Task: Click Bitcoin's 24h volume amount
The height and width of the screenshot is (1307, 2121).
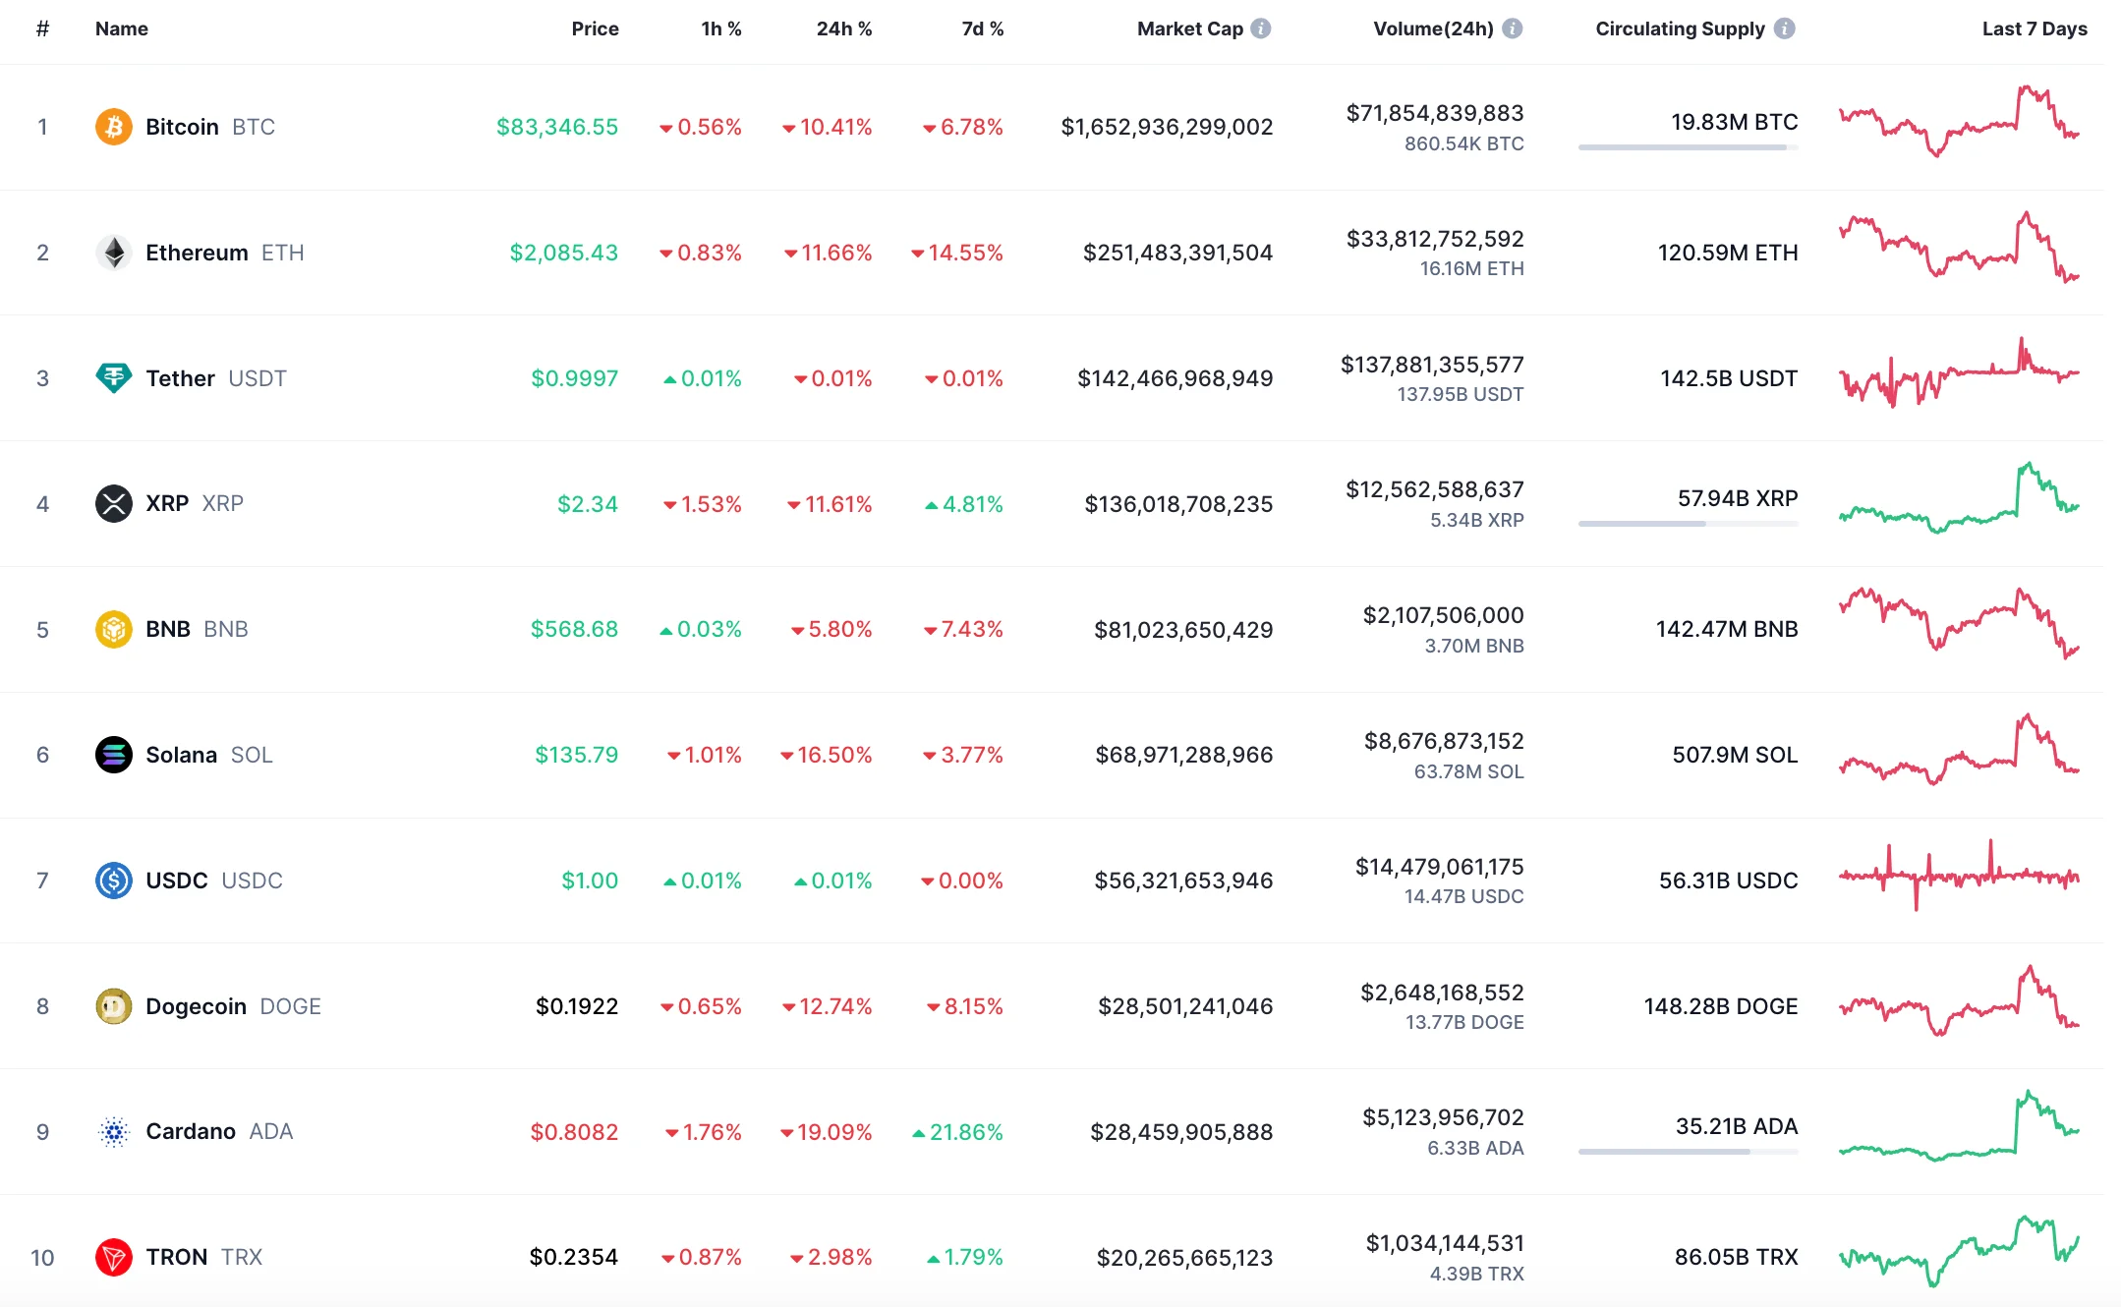Action: point(1434,113)
